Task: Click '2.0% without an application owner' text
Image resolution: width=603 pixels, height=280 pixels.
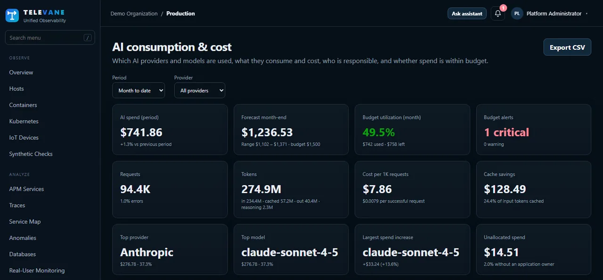Action: 519,264
